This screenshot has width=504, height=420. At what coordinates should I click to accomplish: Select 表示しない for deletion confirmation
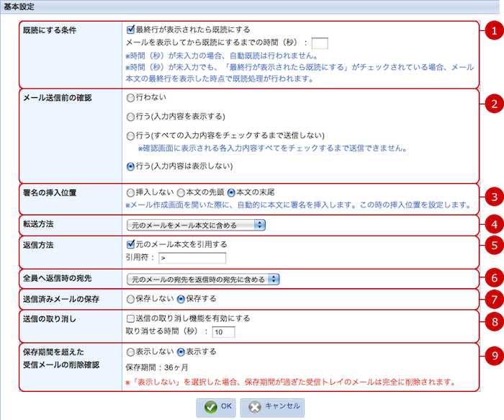pyautogui.click(x=130, y=352)
